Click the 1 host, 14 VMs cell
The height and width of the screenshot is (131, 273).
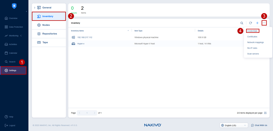(204, 44)
